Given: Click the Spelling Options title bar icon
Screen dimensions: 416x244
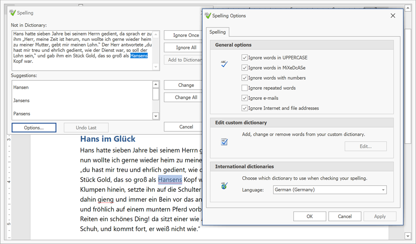Looking at the screenshot, I should pos(207,15).
